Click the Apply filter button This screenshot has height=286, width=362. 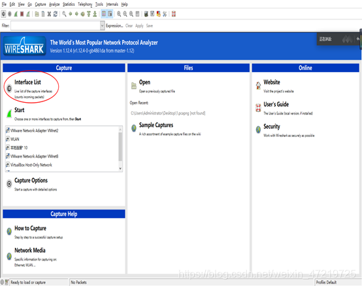pyautogui.click(x=139, y=26)
